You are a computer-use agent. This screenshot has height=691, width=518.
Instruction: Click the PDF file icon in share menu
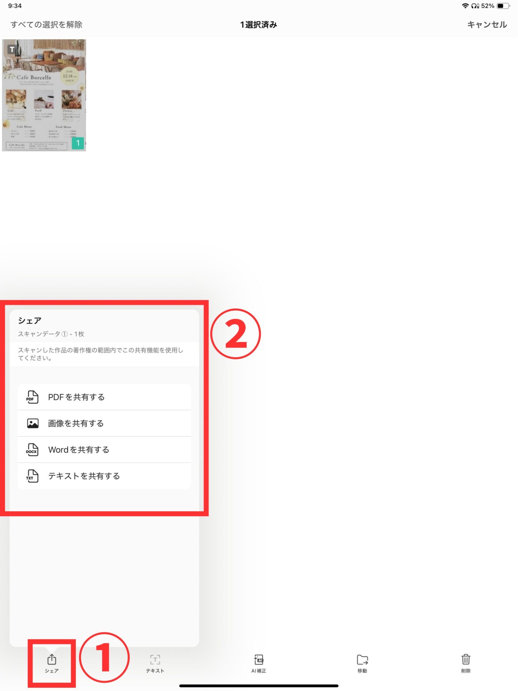point(32,397)
